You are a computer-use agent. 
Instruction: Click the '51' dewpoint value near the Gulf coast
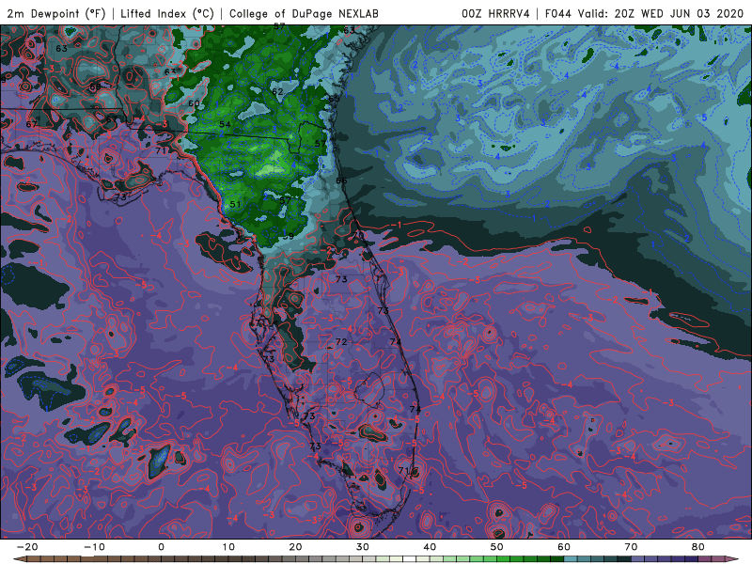click(x=235, y=204)
